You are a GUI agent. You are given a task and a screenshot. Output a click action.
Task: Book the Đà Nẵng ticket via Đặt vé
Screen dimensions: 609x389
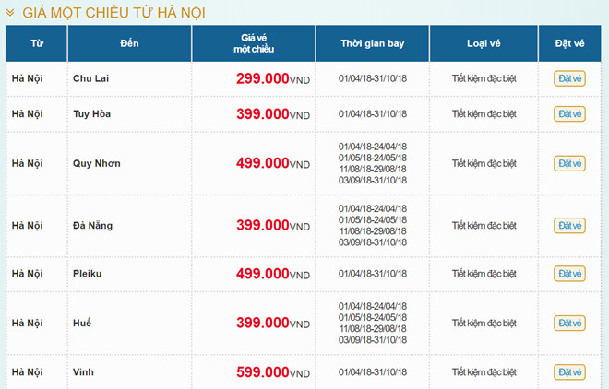pos(569,225)
